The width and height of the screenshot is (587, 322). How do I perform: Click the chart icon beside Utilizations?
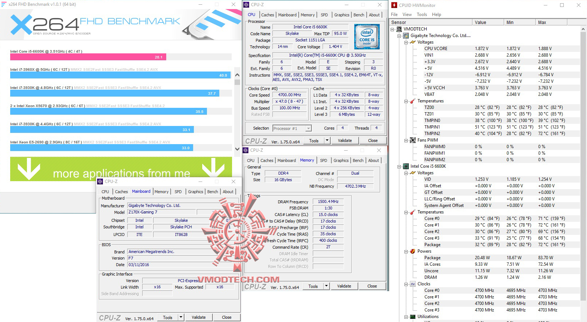coord(413,317)
